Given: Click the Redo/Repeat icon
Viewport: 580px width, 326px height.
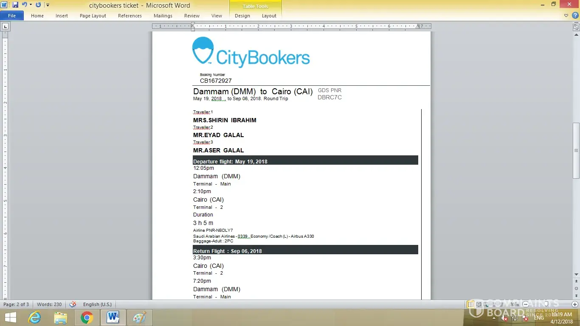Looking at the screenshot, I should click(38, 5).
